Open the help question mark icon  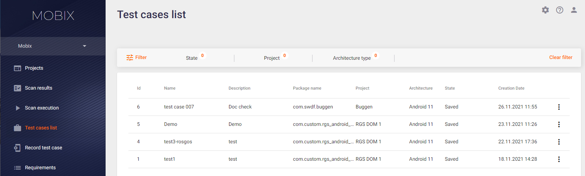[x=560, y=10]
